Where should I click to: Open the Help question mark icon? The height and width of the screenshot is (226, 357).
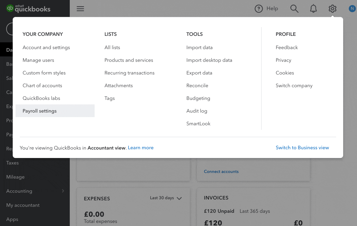[x=259, y=9]
